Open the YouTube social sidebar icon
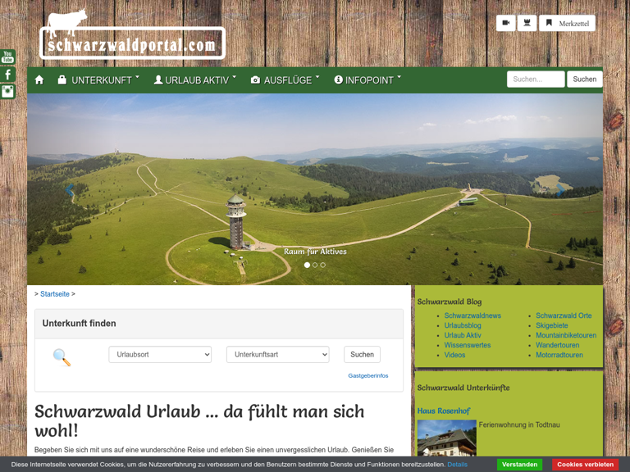Screen dimensions: 630x472 pos(7,57)
